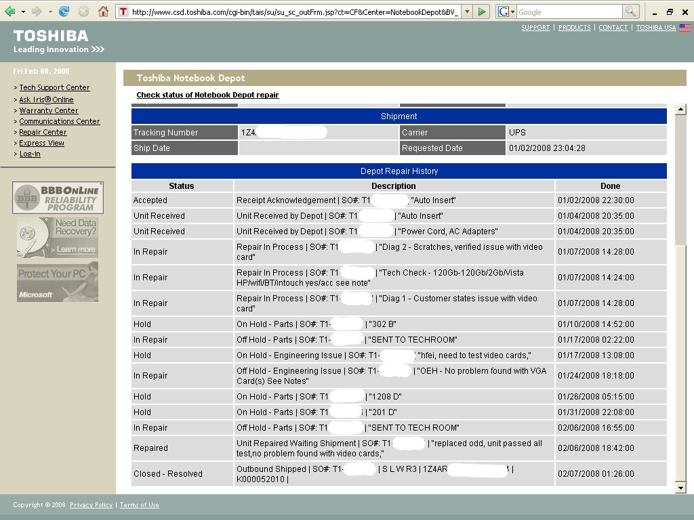Viewport: 694px width, 520px height.
Task: Click the Google search engine icon
Action: click(504, 12)
